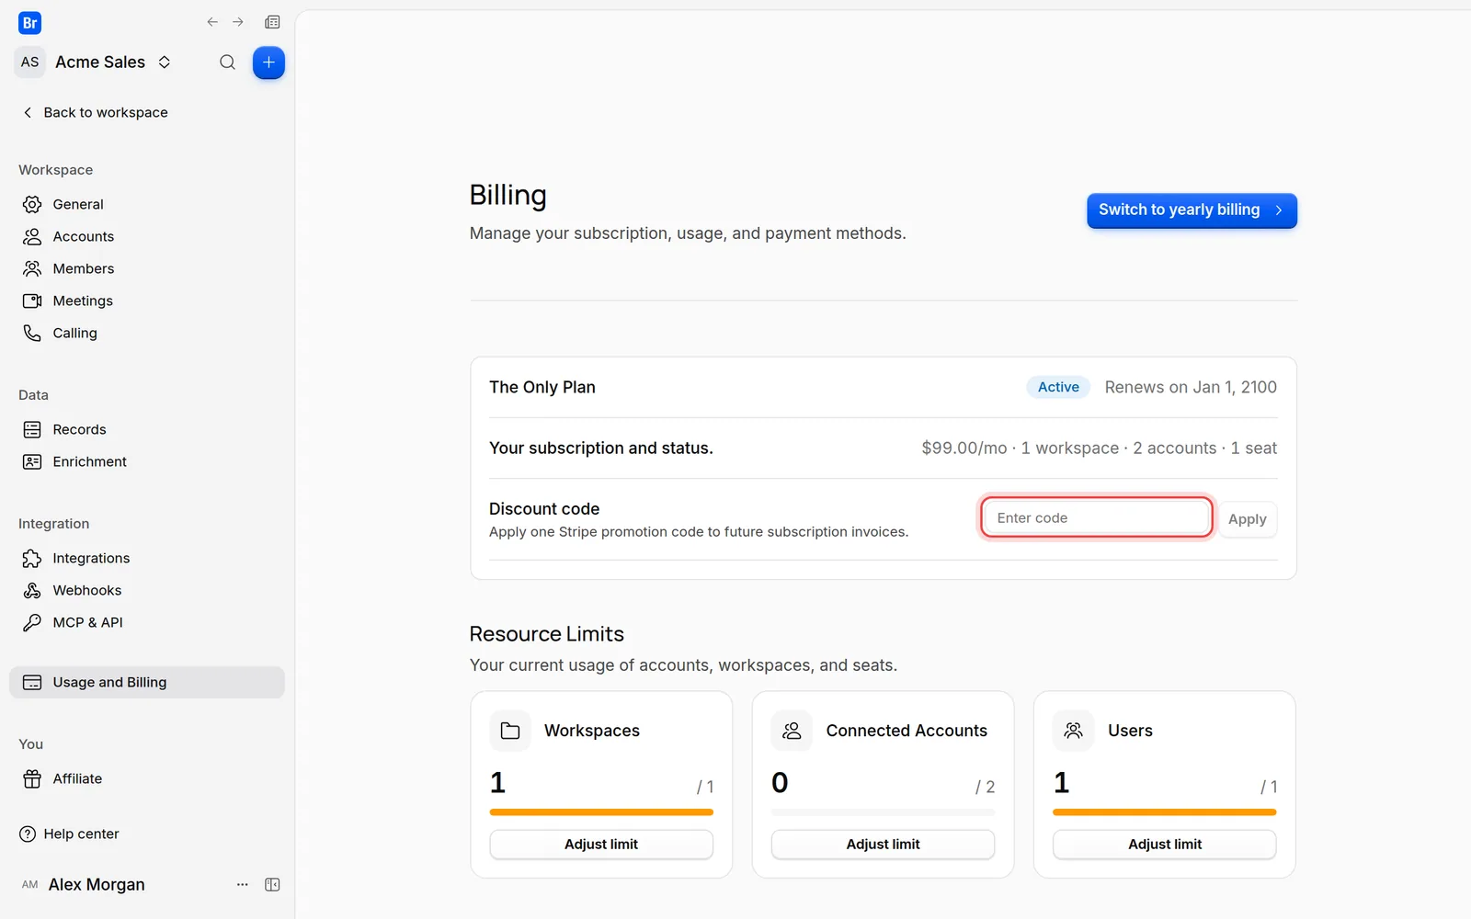Adjust limit for Connected Accounts
The width and height of the screenshot is (1471, 919).
pos(883,845)
